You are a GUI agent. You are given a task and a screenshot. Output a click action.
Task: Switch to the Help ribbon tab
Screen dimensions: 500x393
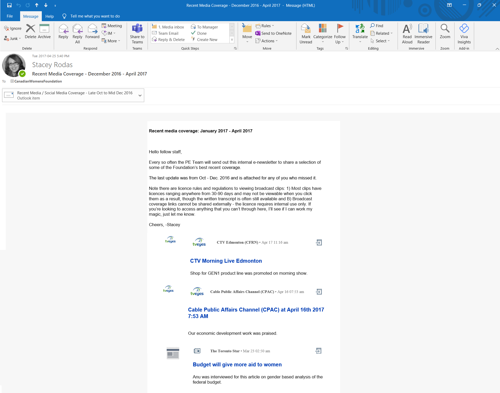pyautogui.click(x=49, y=16)
